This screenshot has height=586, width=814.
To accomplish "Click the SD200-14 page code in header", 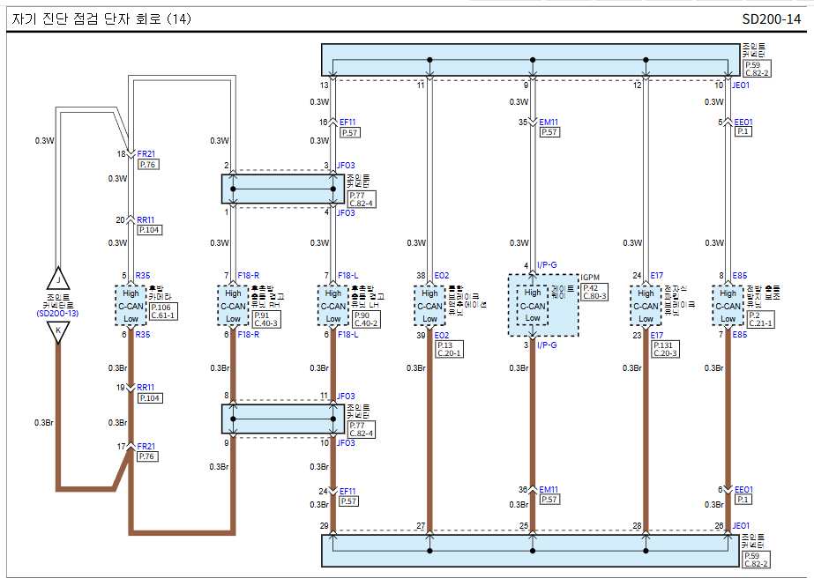I will tap(772, 19).
